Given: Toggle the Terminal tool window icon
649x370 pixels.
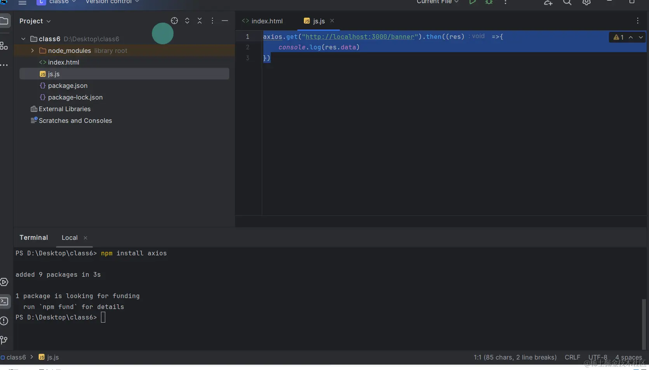Looking at the screenshot, I should click(4, 302).
